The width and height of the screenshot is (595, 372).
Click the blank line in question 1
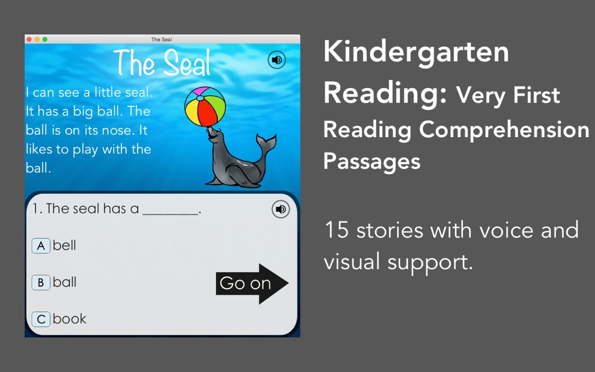tap(170, 211)
